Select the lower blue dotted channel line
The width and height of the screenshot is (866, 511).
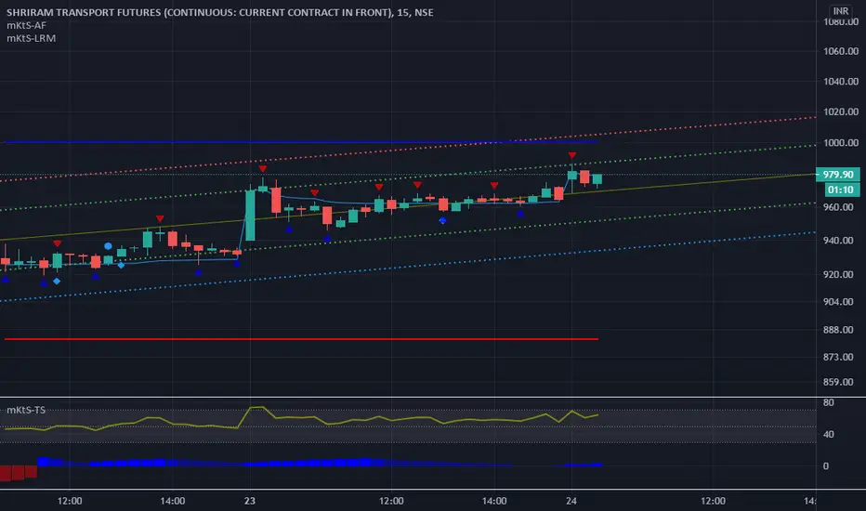click(x=409, y=267)
